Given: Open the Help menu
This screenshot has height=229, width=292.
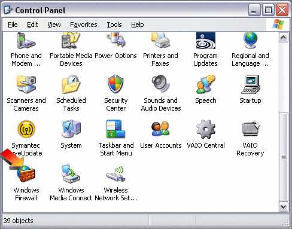Looking at the screenshot, I should 138,25.
